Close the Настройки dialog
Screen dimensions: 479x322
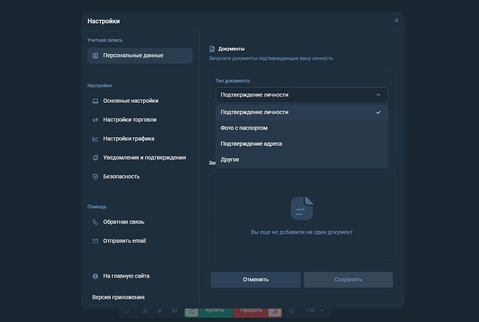(396, 20)
